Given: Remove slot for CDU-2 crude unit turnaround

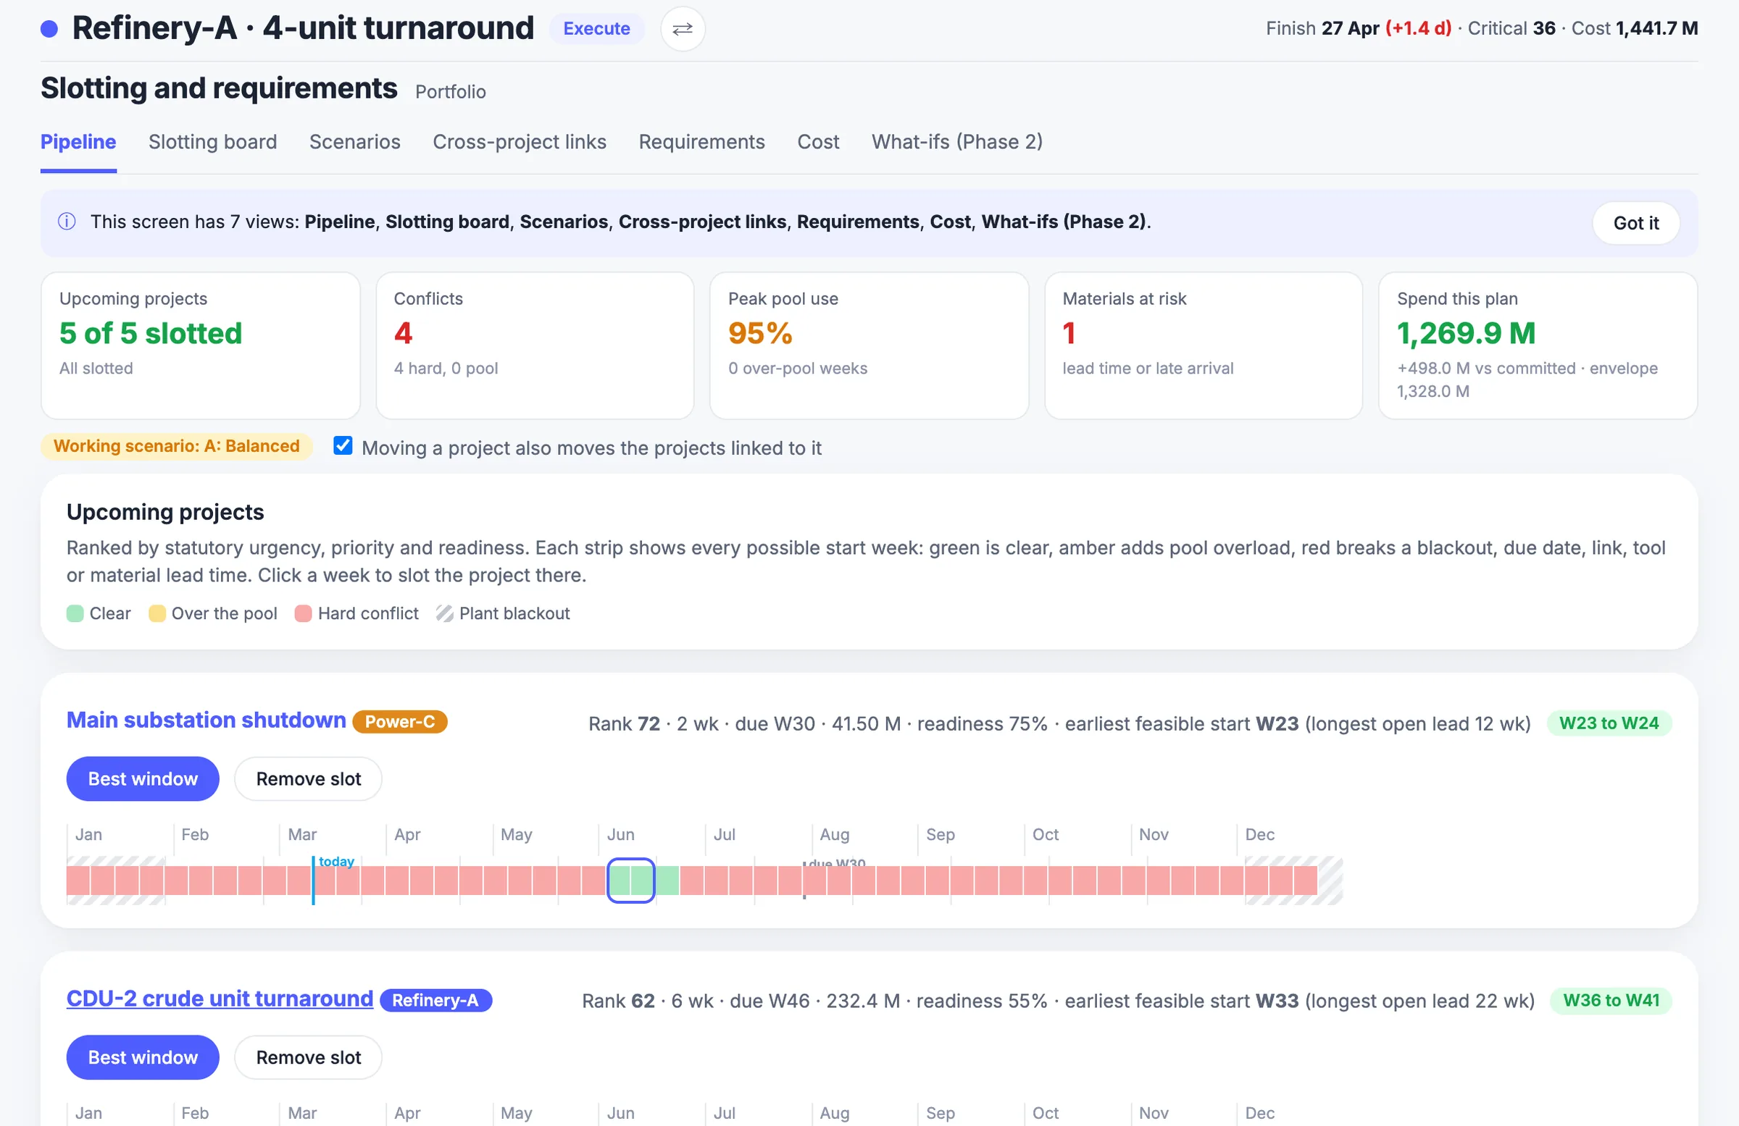Looking at the screenshot, I should tap(309, 1057).
